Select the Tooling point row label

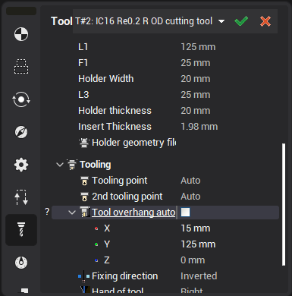[x=120, y=181]
